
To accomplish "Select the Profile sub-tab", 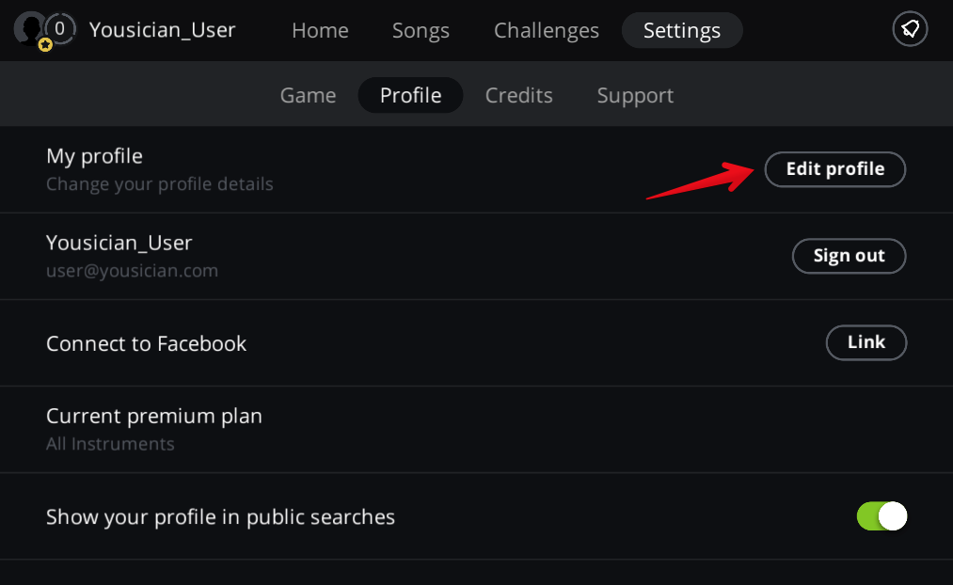I will (410, 95).
